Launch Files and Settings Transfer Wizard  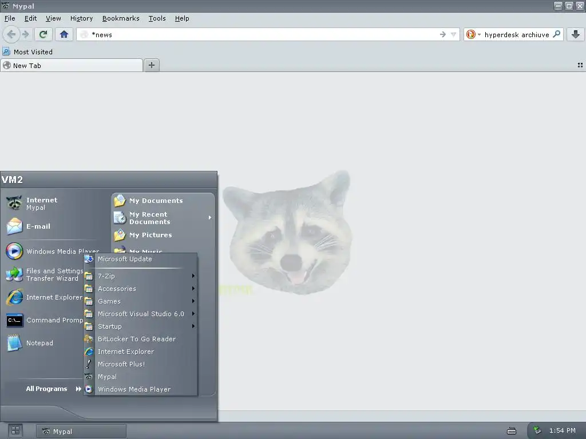point(44,274)
